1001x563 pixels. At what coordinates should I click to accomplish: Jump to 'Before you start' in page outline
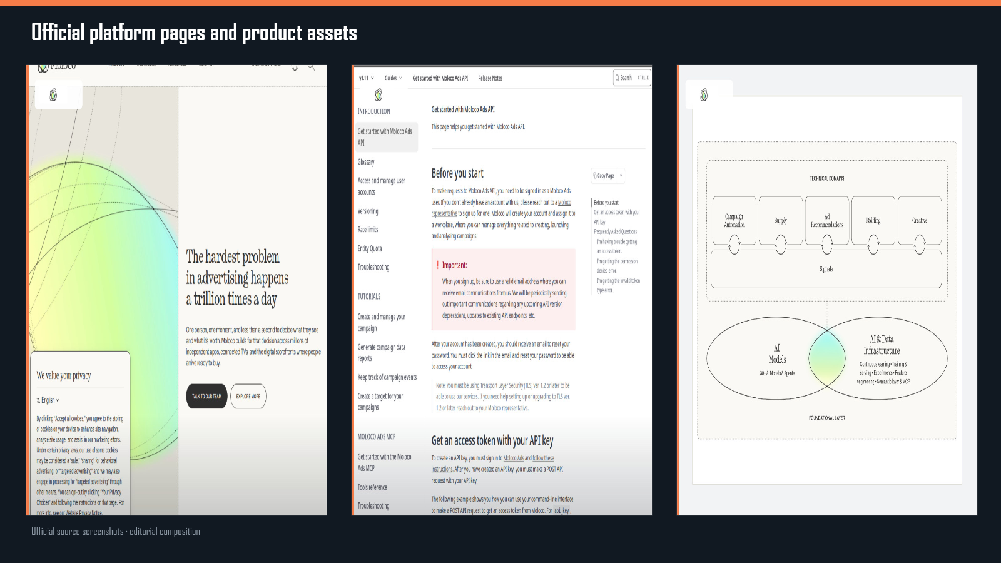(606, 203)
